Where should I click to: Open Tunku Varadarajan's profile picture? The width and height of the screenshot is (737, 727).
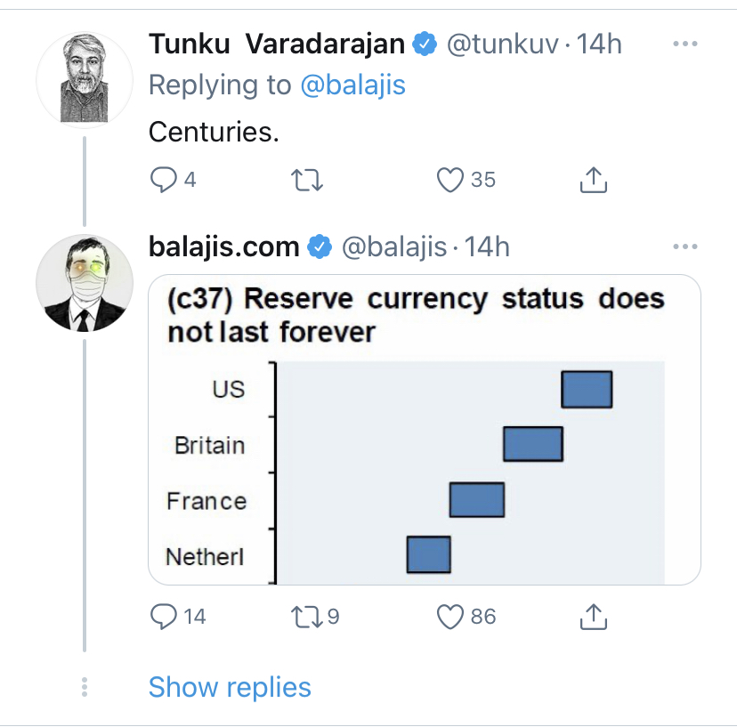pos(84,81)
